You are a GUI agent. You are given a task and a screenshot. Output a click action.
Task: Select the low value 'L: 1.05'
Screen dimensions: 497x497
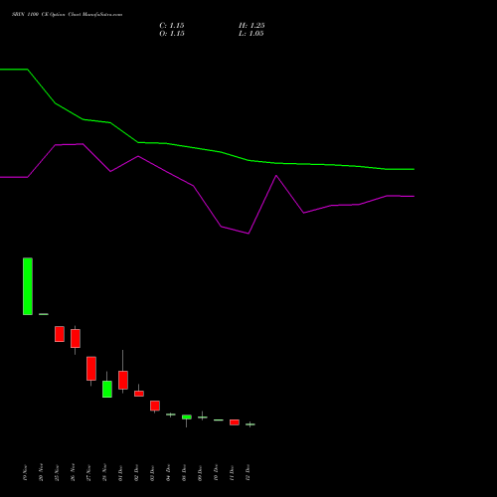251,34
